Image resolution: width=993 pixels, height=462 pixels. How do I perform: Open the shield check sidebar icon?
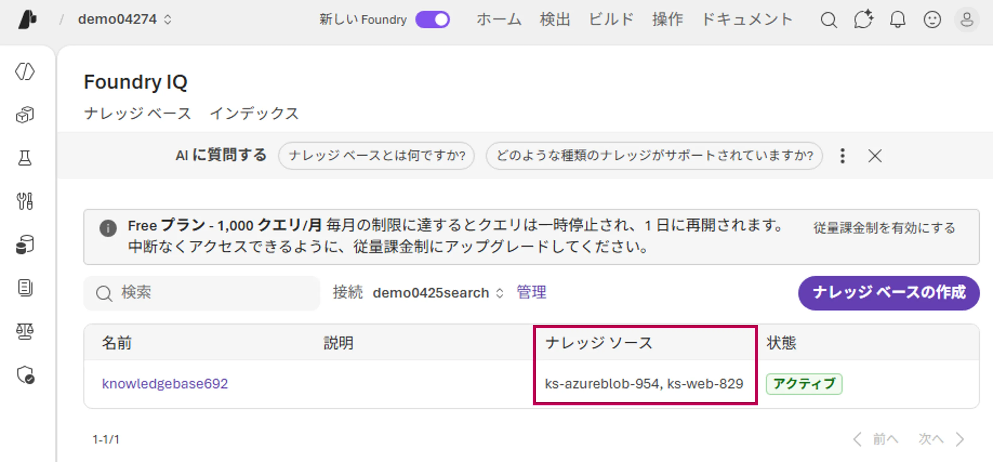tap(25, 375)
